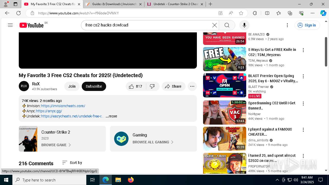Play 5 Ways to Get FREE Knife thumbnail

[225, 59]
